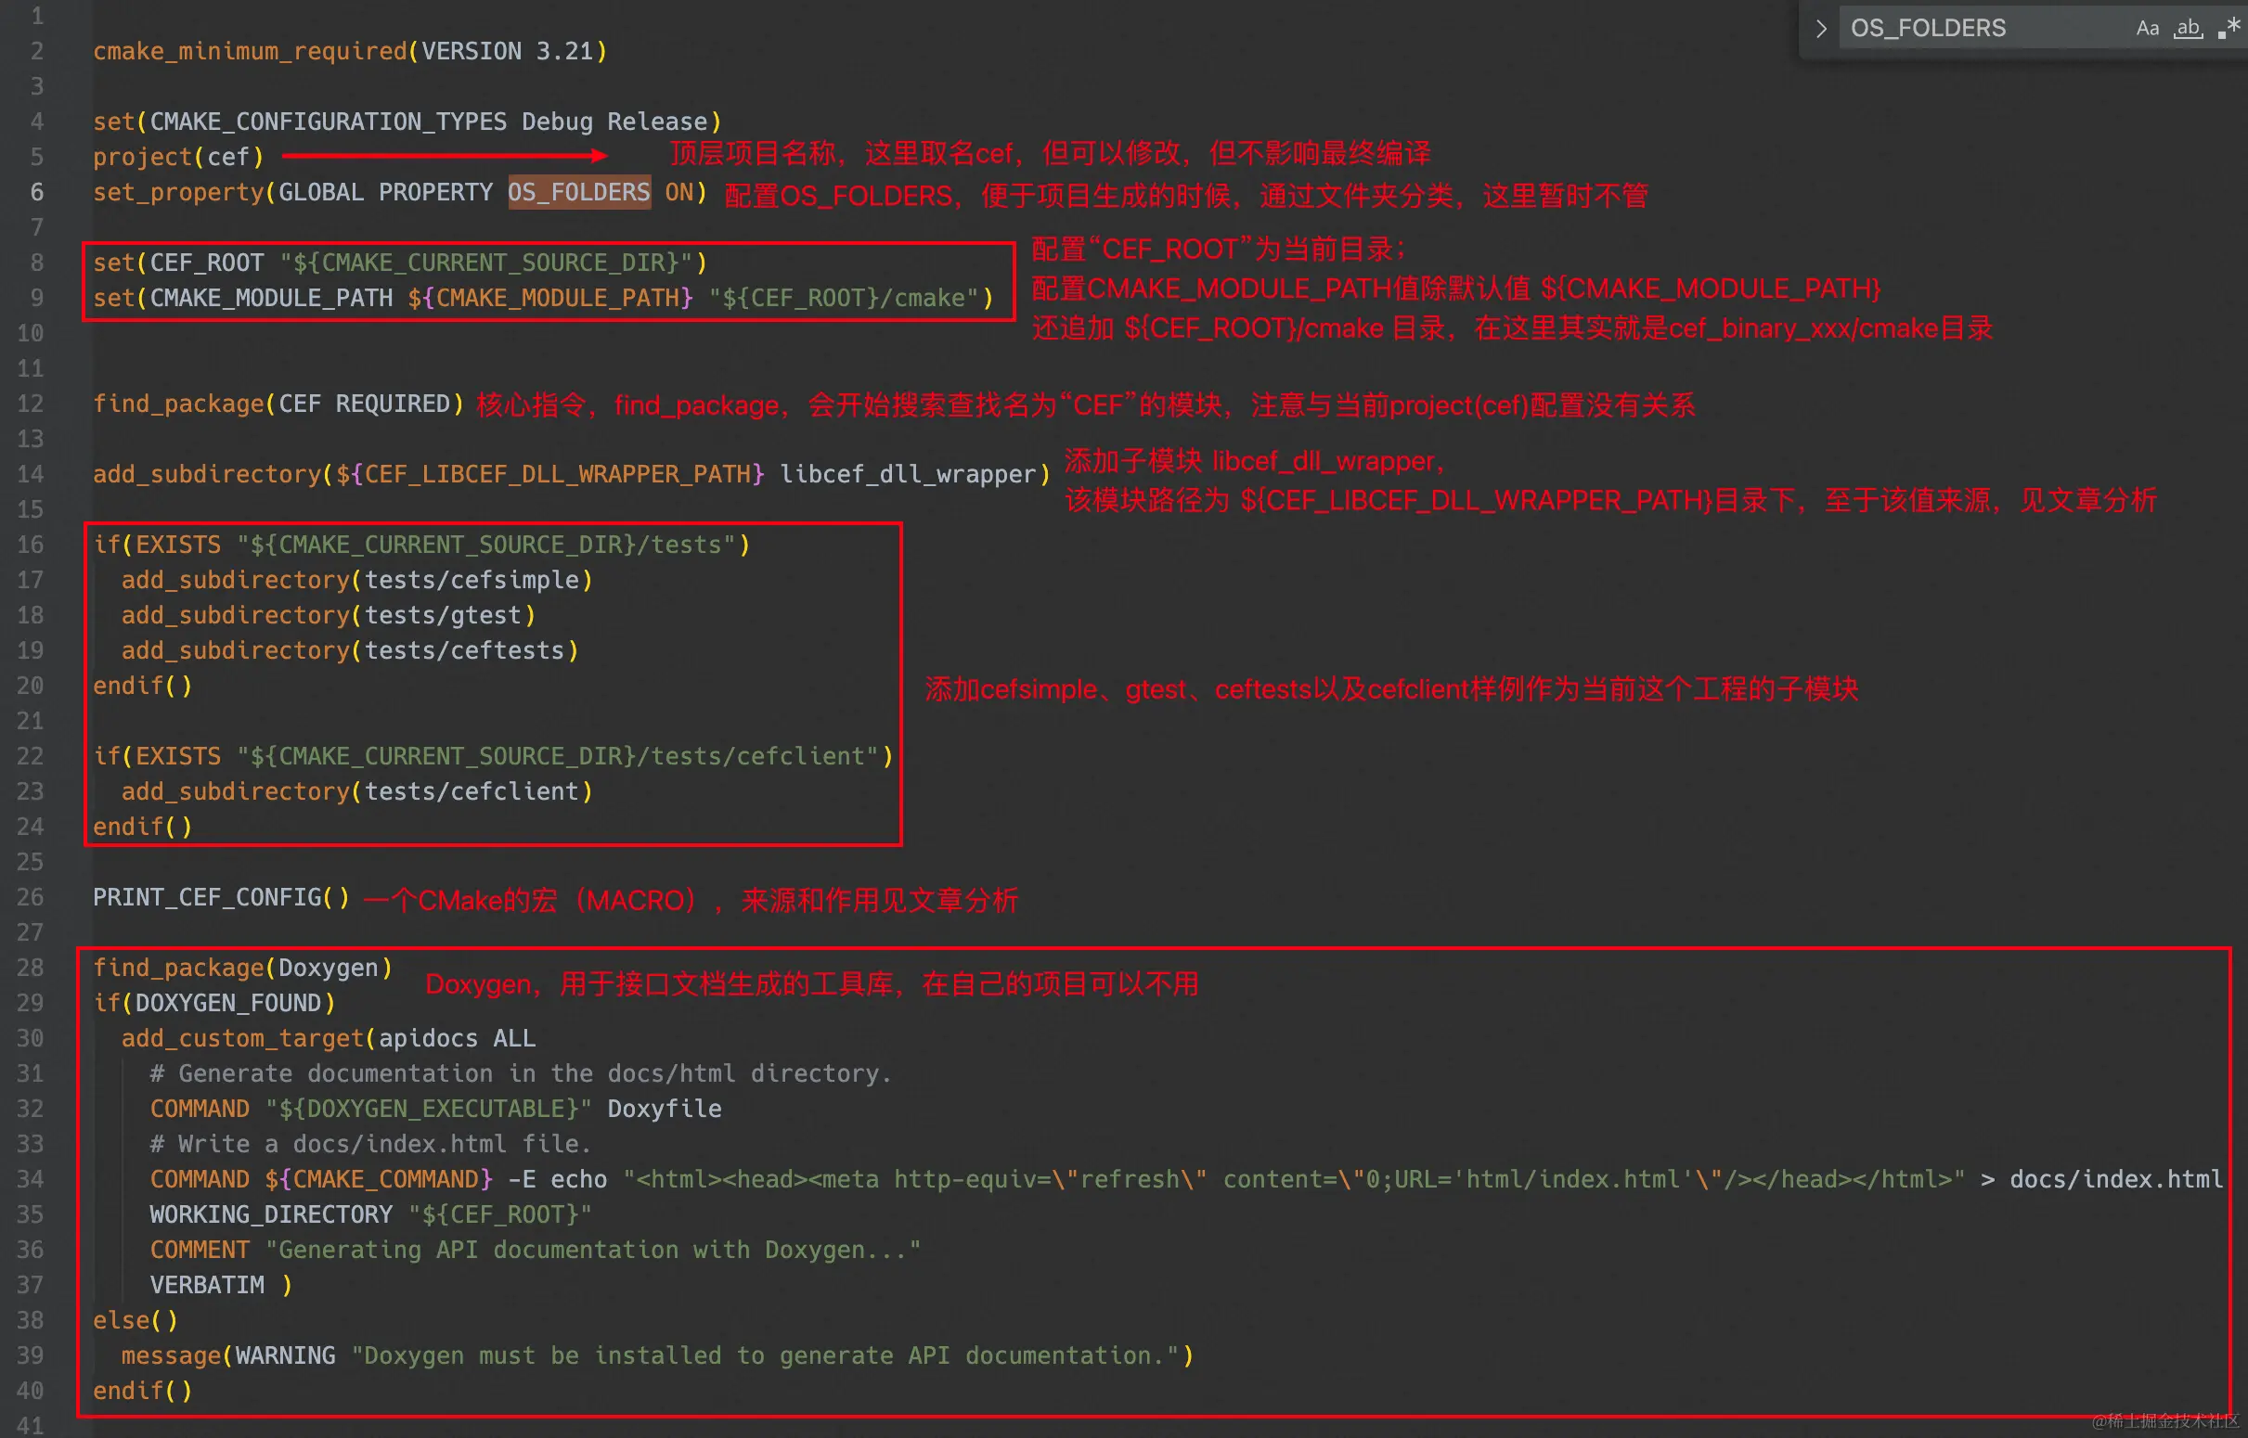Toggle Match Case in find widget
This screenshot has width=2248, height=1438.
tap(2146, 28)
